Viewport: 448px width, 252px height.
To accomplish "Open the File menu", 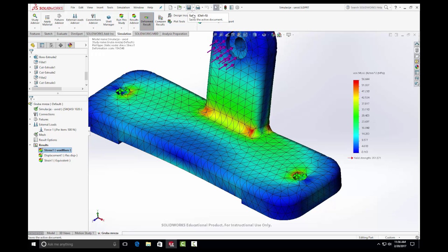I will pos(73,7).
